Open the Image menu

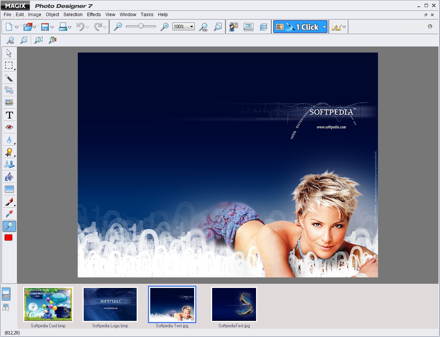point(35,15)
